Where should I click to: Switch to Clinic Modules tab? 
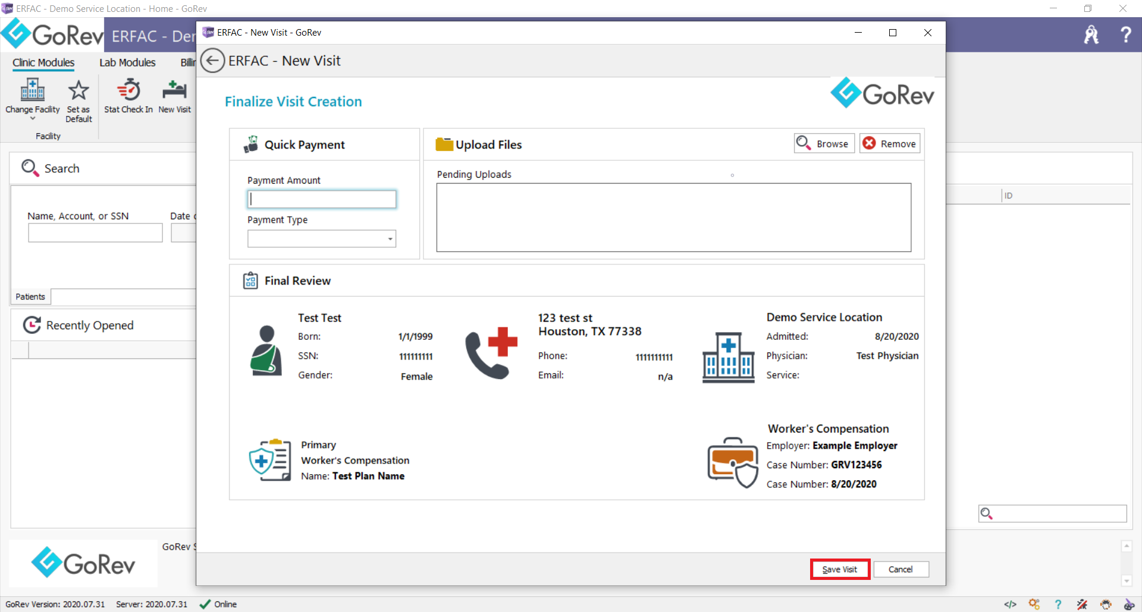coord(43,62)
